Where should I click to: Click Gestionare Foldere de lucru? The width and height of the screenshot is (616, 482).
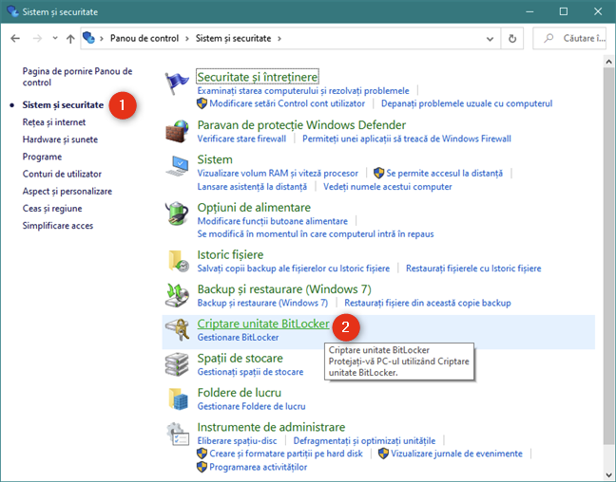251,407
